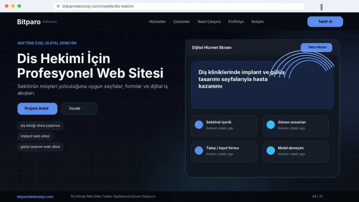Click the Sektörel içerik card icon
Screen dimensions: 359x202
point(199,124)
